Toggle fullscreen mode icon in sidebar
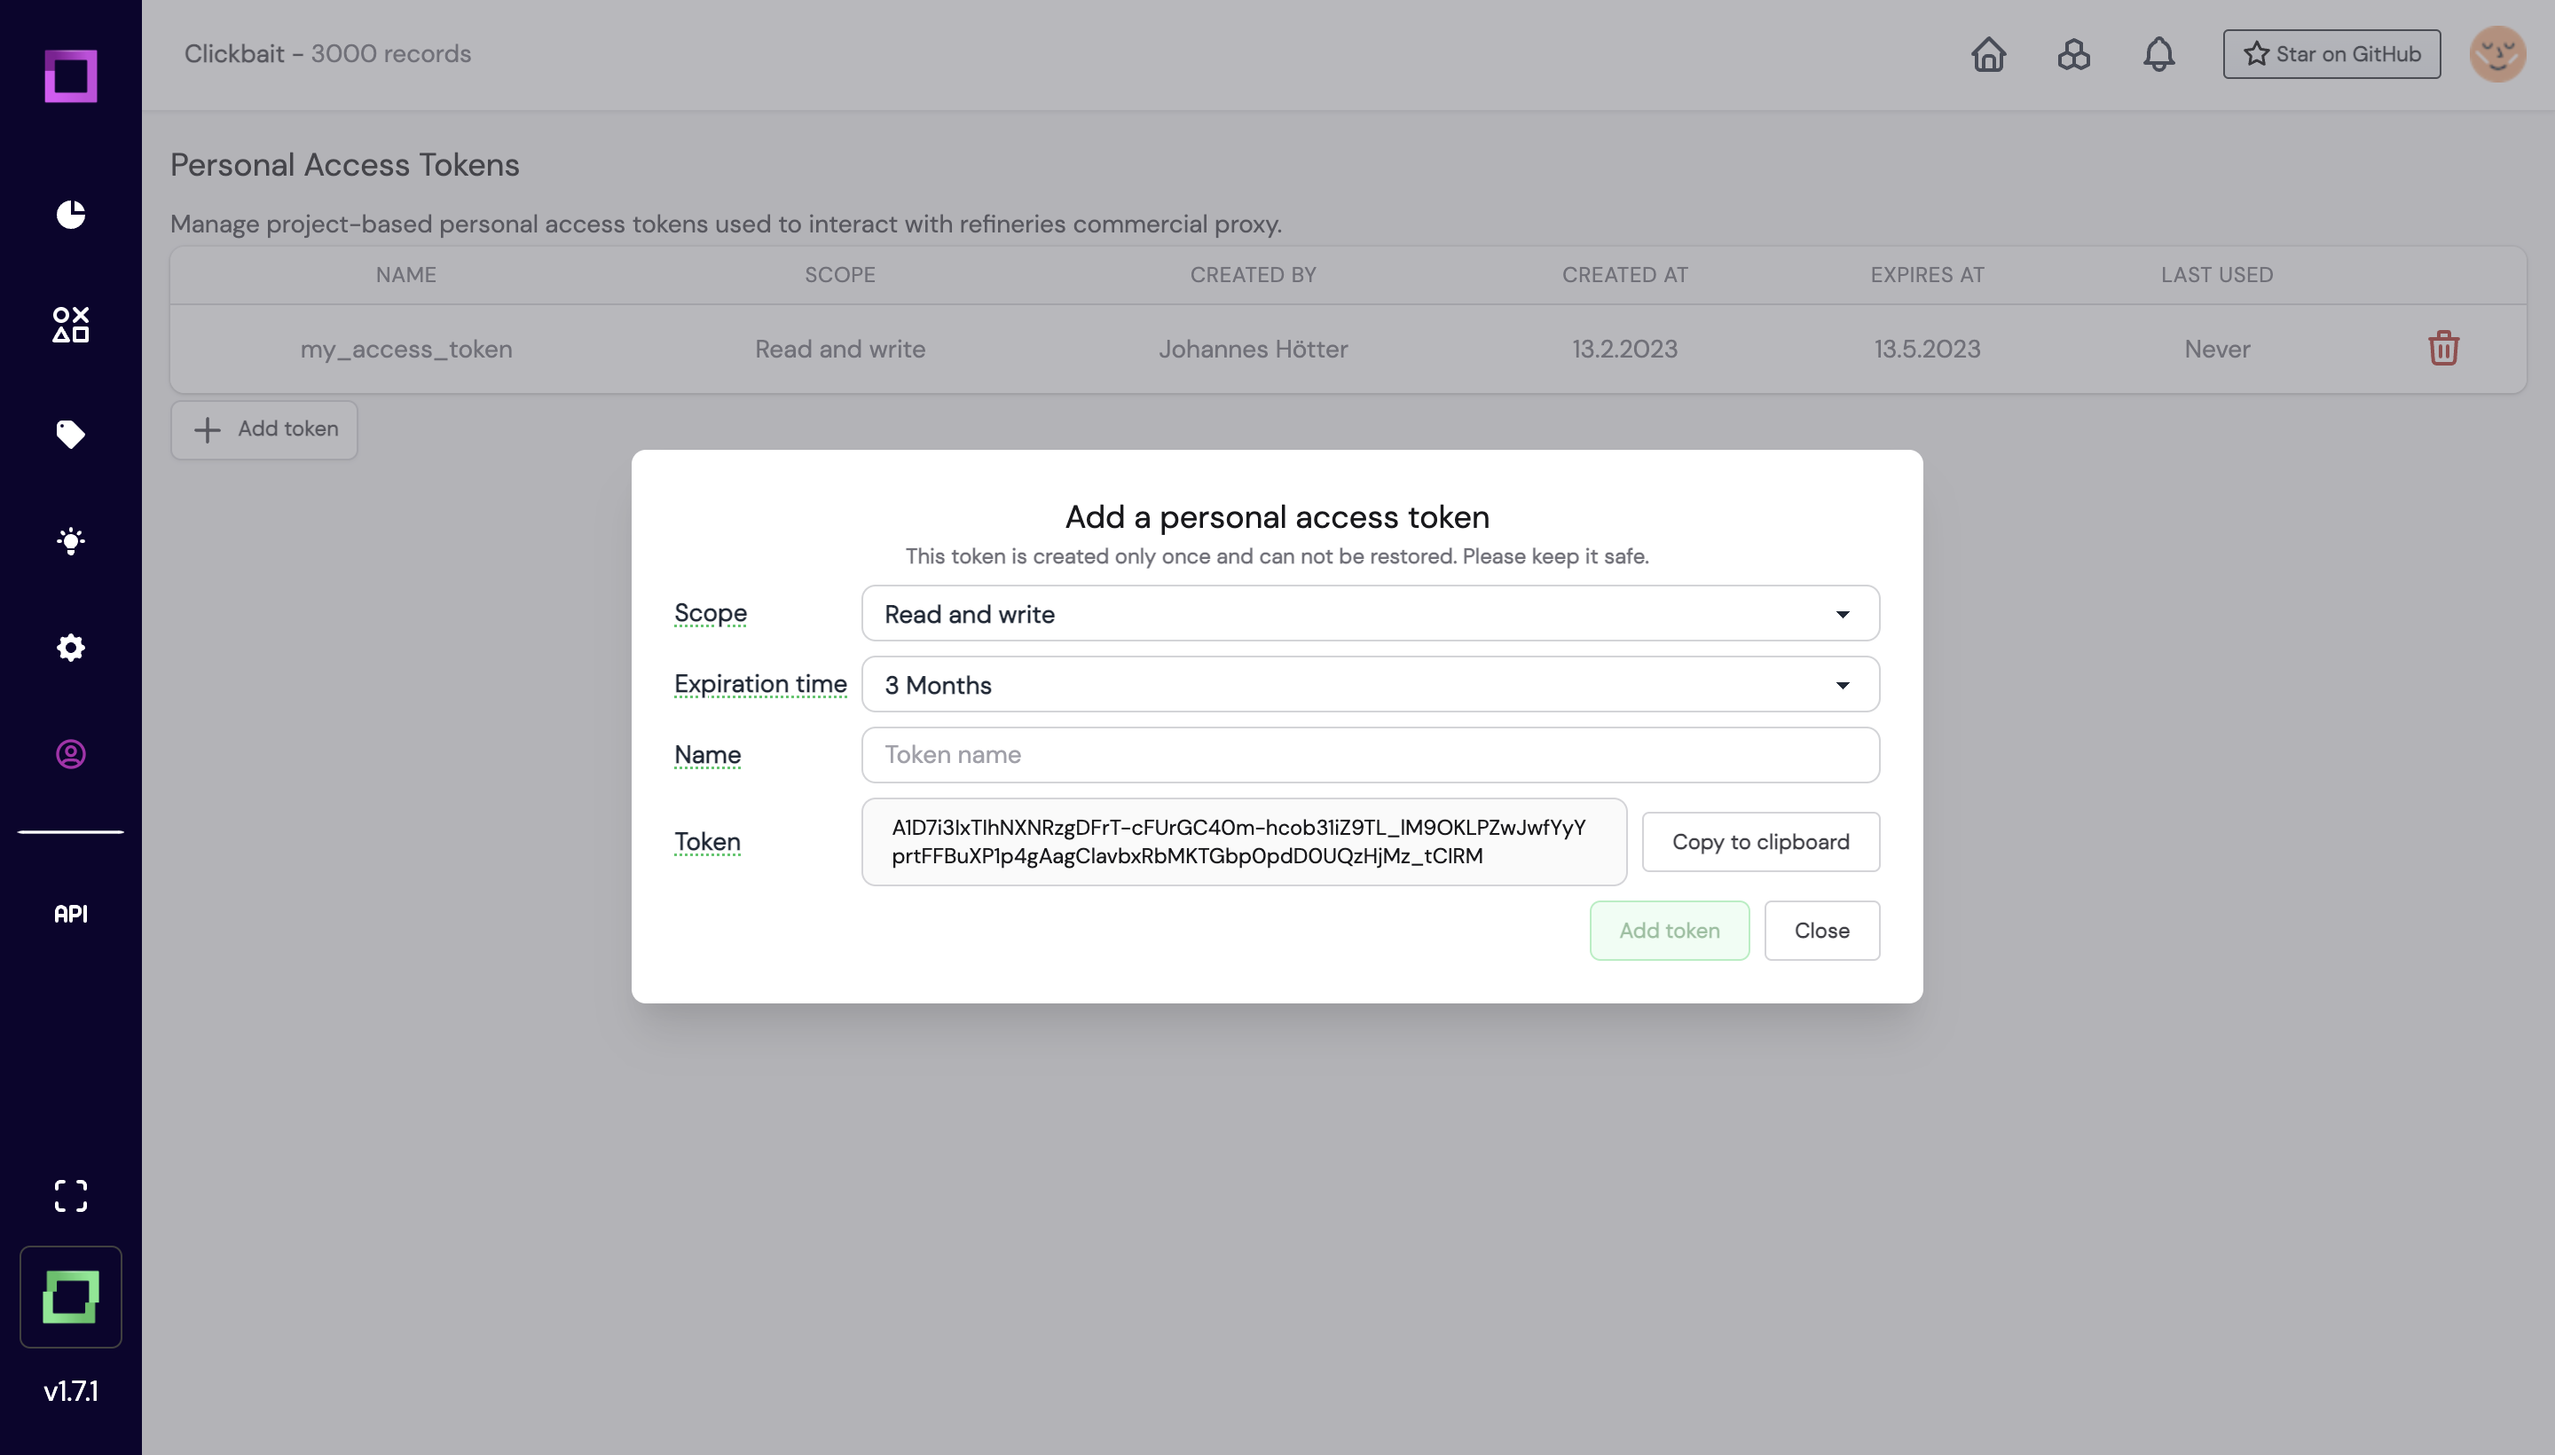 (71, 1196)
